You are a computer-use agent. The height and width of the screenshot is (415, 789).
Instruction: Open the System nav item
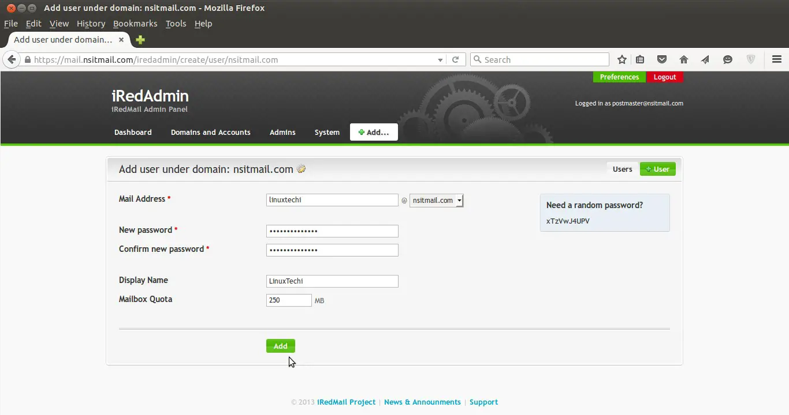327,132
